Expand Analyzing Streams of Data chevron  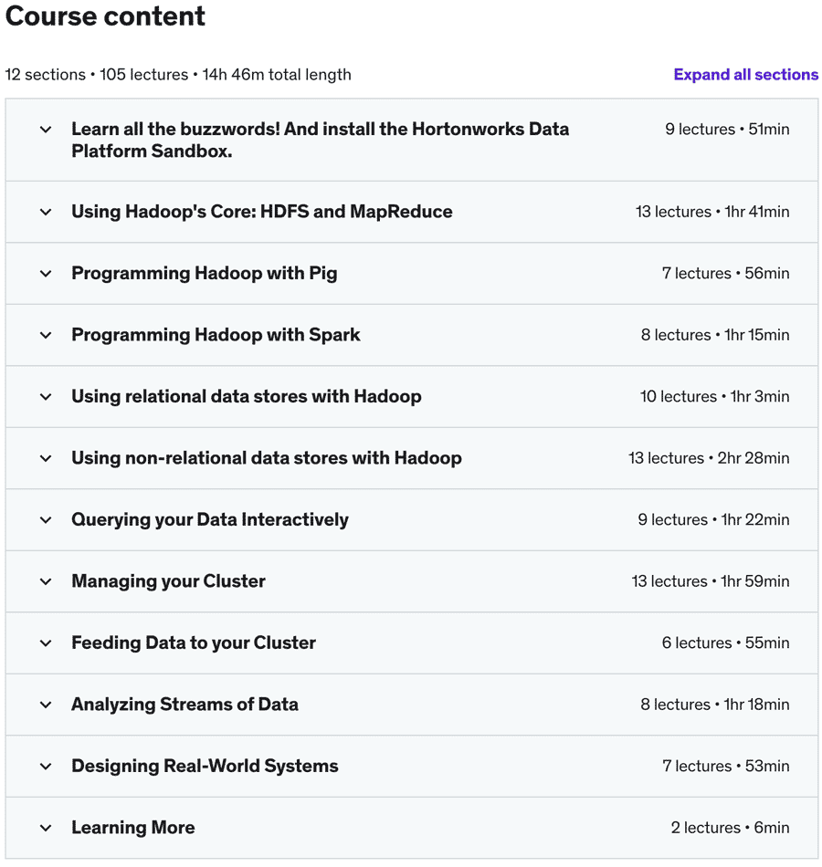pos(46,705)
